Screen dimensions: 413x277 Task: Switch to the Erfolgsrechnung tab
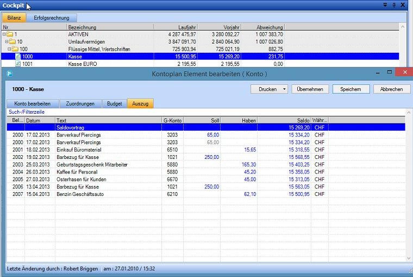[x=52, y=18]
